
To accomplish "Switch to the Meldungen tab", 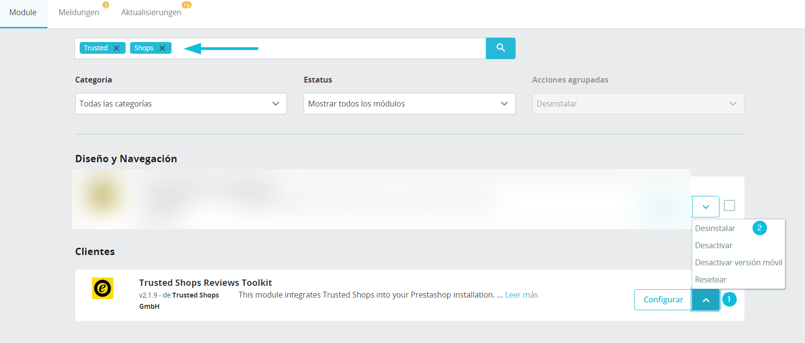I will pyautogui.click(x=79, y=13).
